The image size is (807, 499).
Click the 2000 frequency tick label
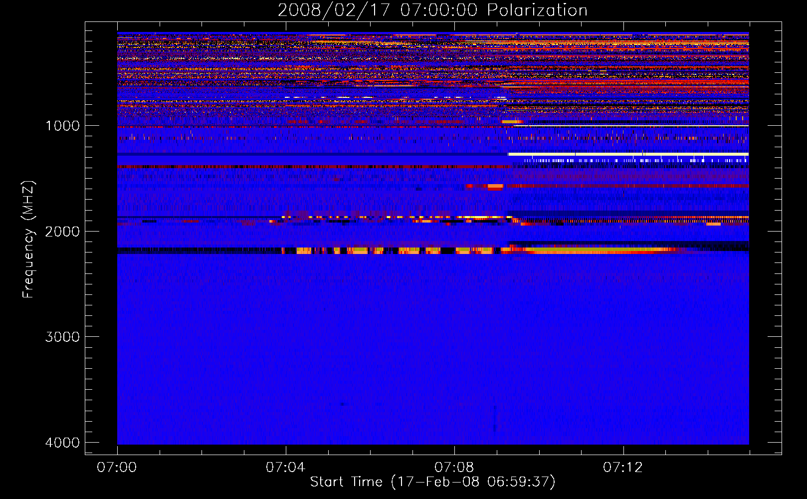tap(62, 232)
